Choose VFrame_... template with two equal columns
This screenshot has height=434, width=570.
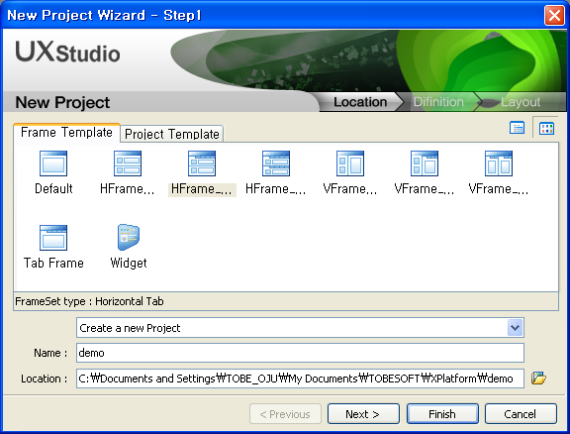point(499,172)
